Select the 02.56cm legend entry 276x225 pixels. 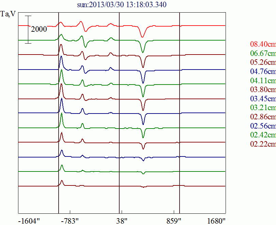tap(263, 126)
